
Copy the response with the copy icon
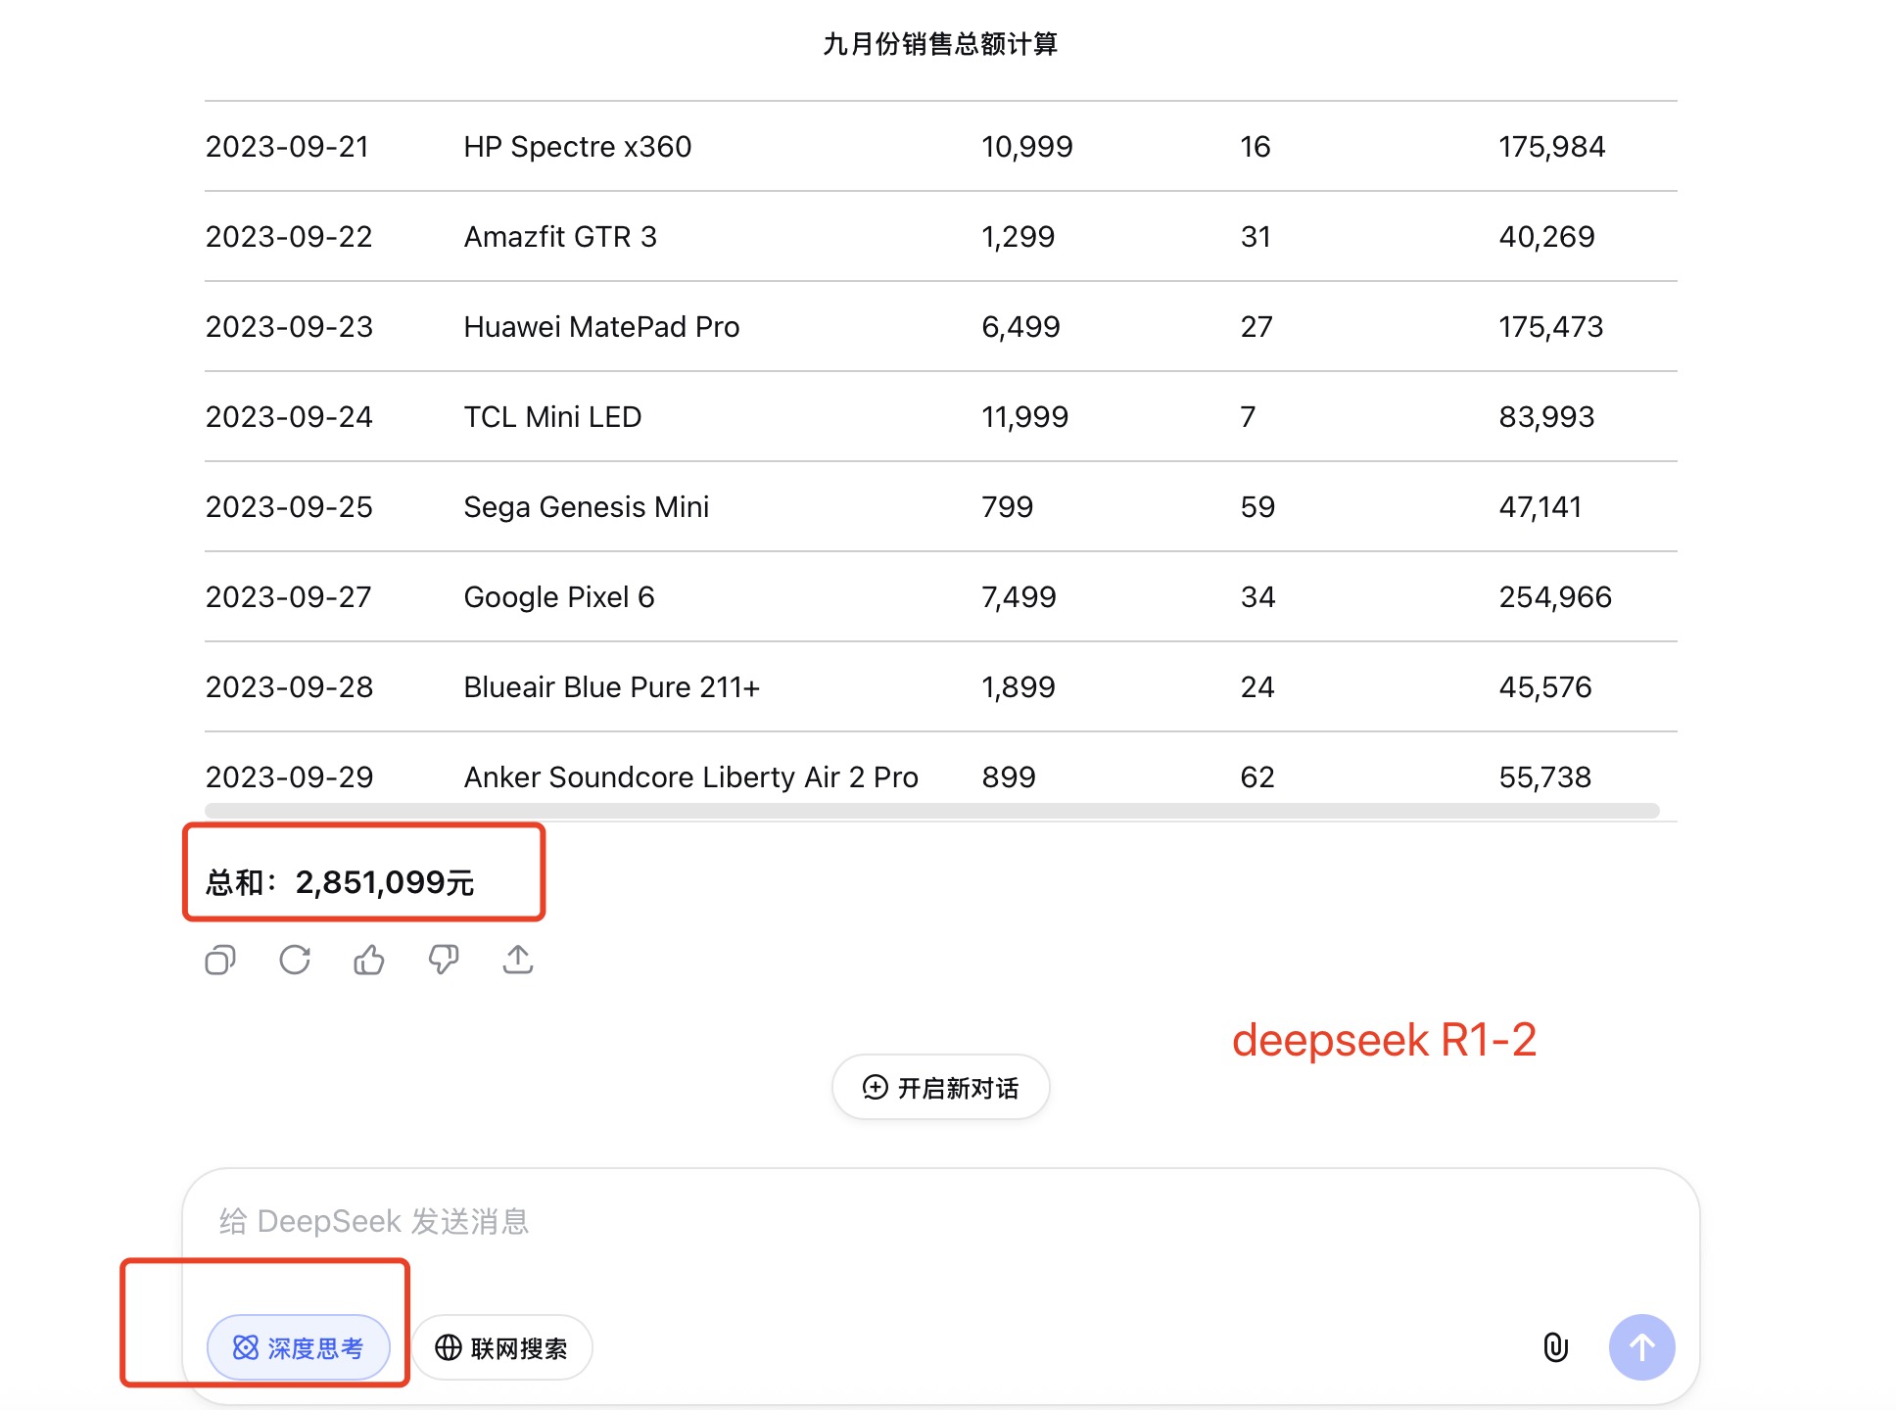point(220,960)
